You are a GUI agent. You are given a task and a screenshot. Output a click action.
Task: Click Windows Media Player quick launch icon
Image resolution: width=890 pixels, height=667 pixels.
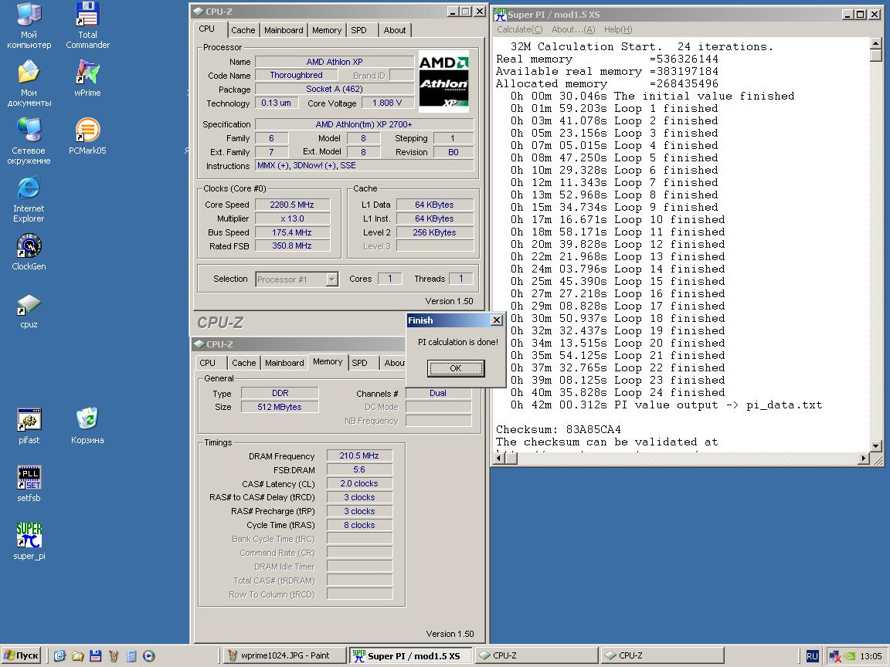pyautogui.click(x=148, y=655)
